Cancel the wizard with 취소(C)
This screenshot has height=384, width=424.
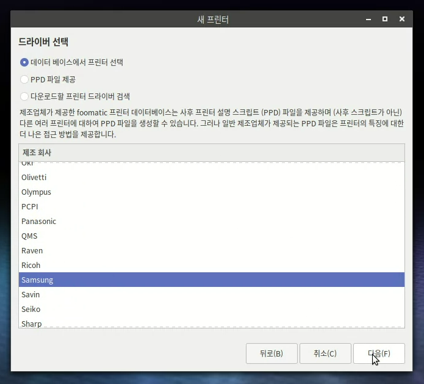tap(325, 353)
